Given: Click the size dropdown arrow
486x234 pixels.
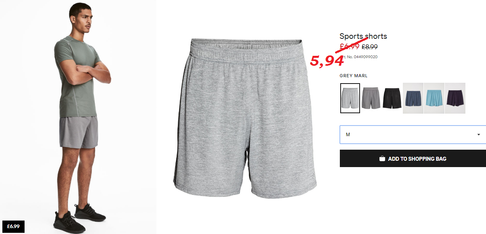Looking at the screenshot, I should click(478, 135).
